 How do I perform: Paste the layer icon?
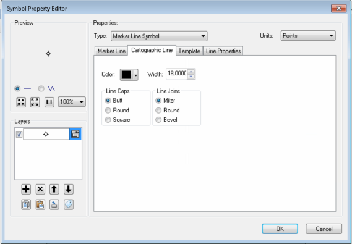[40, 204]
